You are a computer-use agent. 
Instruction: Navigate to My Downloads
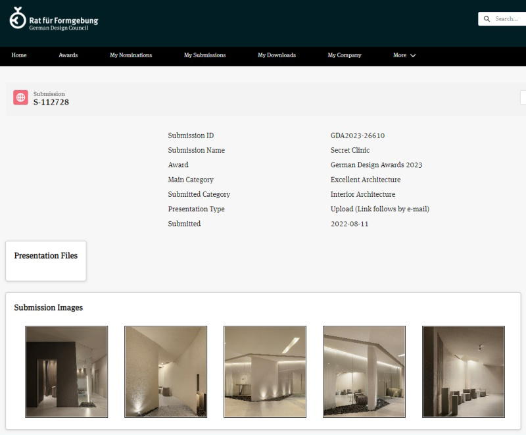tap(277, 55)
